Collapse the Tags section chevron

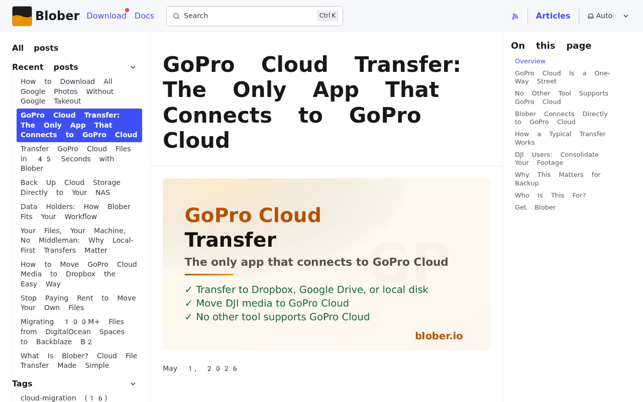pyautogui.click(x=133, y=384)
